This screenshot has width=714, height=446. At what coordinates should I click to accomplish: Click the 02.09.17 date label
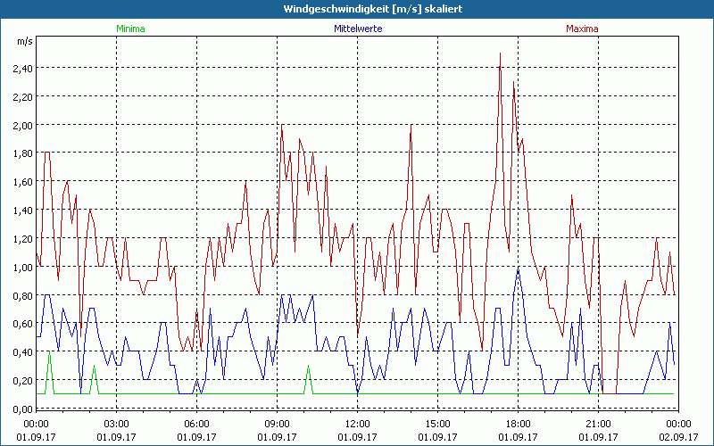coord(677,437)
